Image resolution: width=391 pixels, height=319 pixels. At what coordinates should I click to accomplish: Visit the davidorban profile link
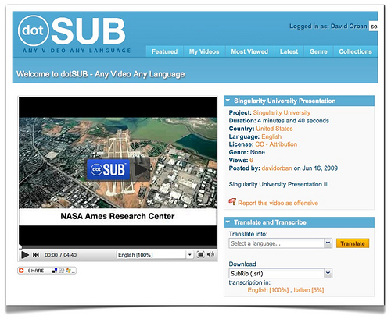(x=277, y=168)
